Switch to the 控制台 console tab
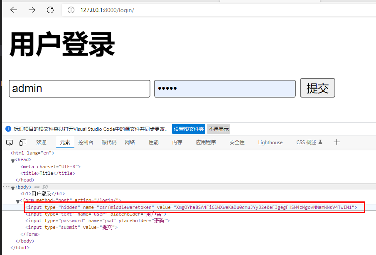Image resolution: width=376 pixels, height=255 pixels. [85, 142]
